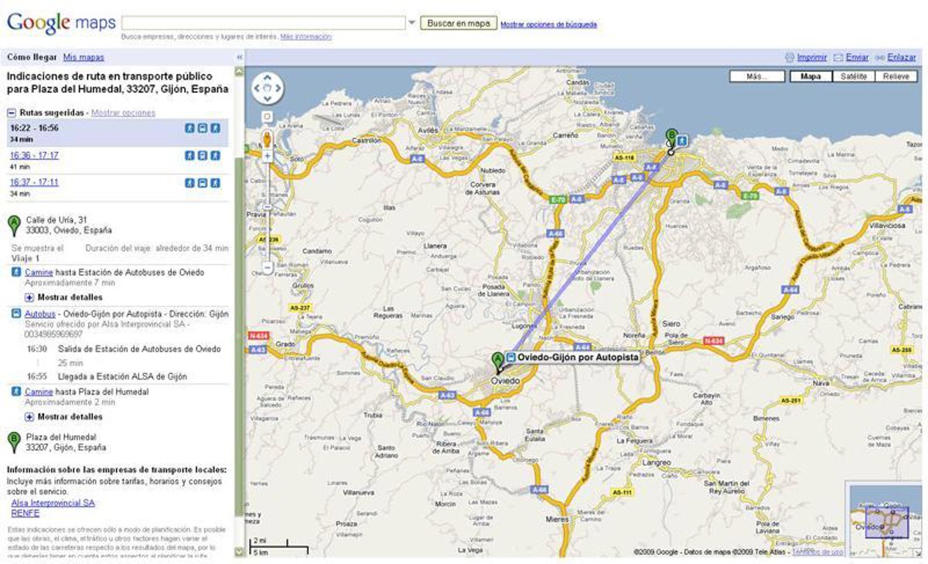Viewport: 928px width, 564px height.
Task: Select the 16:36 - 17:17 route option
Action: [x=34, y=155]
